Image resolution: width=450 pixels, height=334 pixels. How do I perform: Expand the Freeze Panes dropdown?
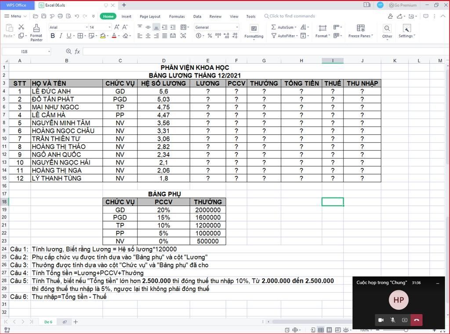click(372, 36)
